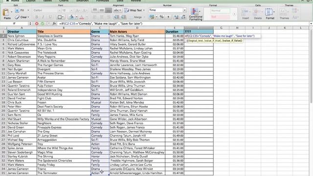Switch to the Charts ribbon tab
Image resolution: width=313 pixels, height=176 pixels.
64,1
